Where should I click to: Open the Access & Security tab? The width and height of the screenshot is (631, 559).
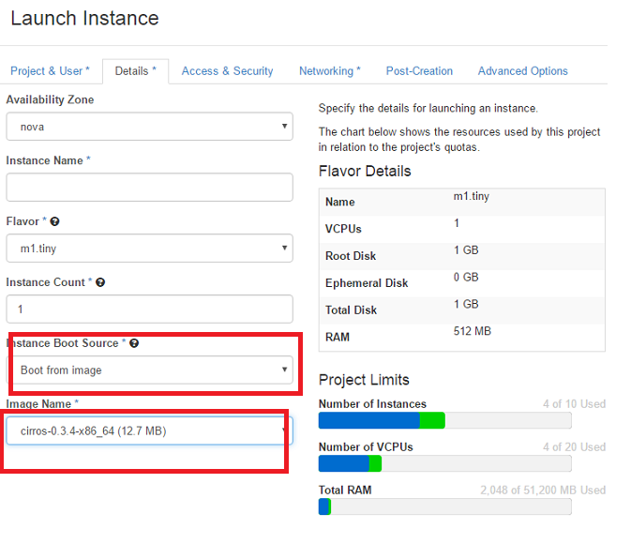click(x=228, y=71)
